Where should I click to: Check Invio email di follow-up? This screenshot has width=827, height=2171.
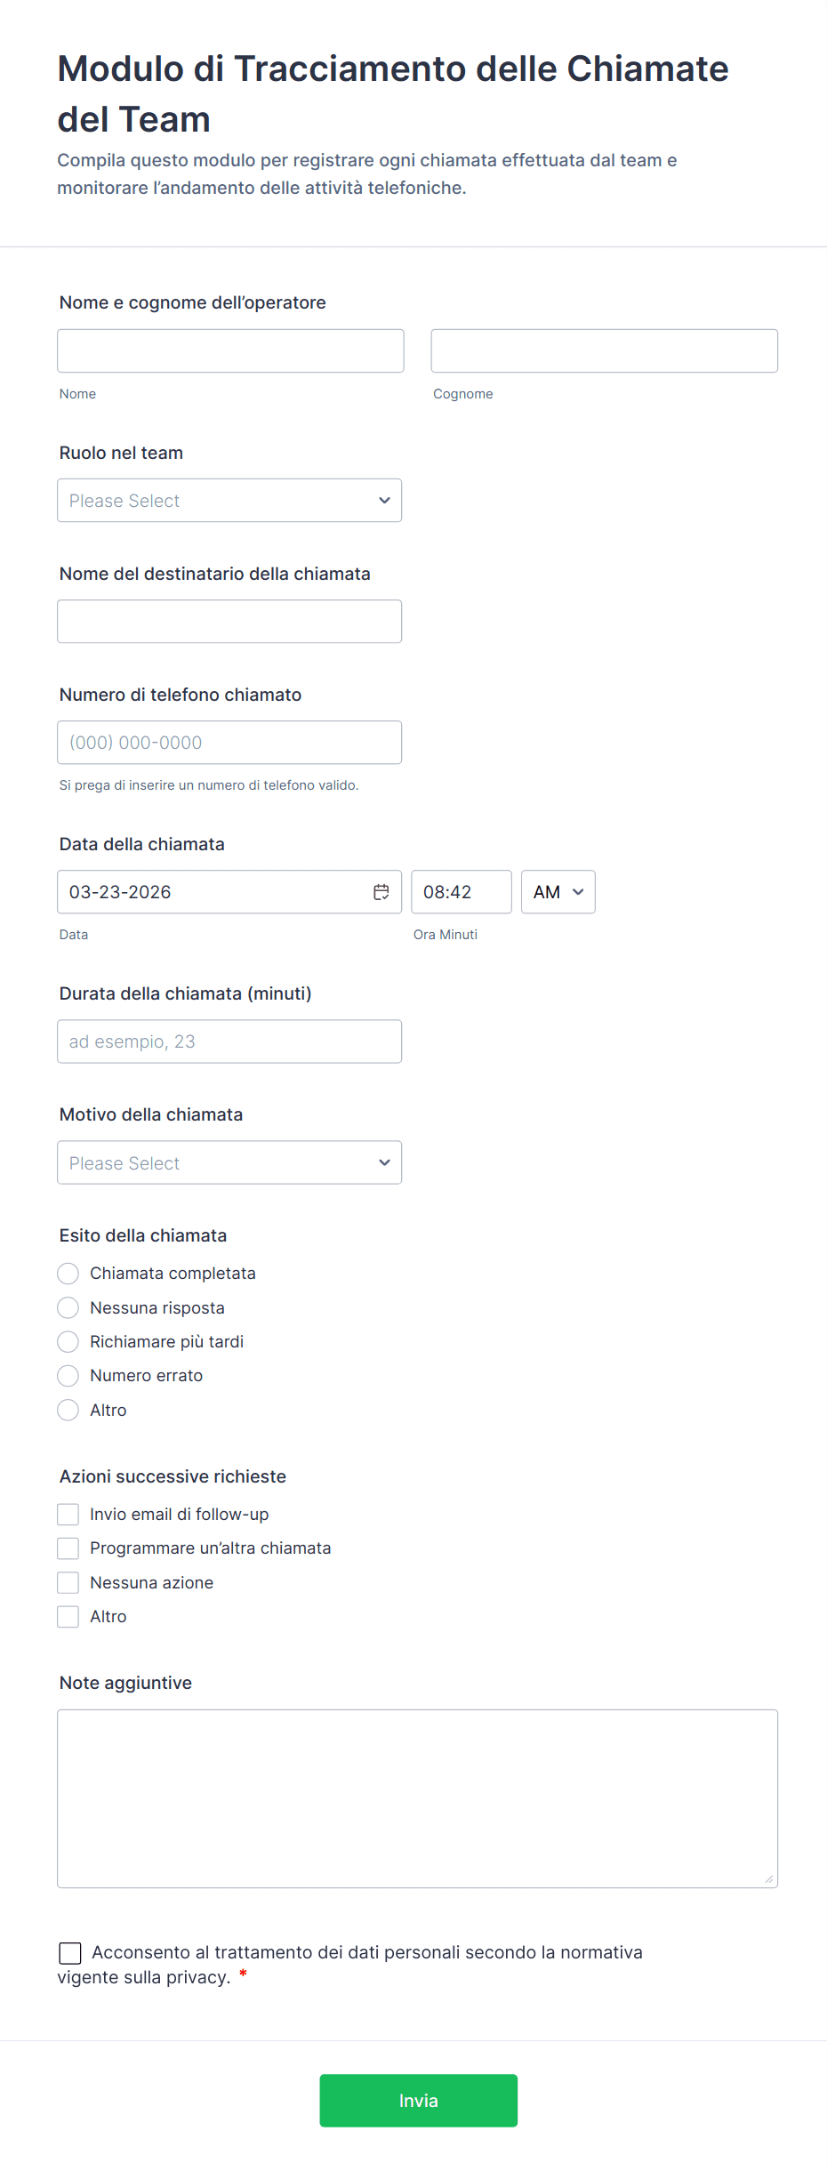point(68,1515)
